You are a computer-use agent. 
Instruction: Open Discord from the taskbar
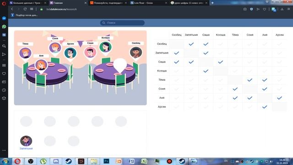[x=56, y=161]
